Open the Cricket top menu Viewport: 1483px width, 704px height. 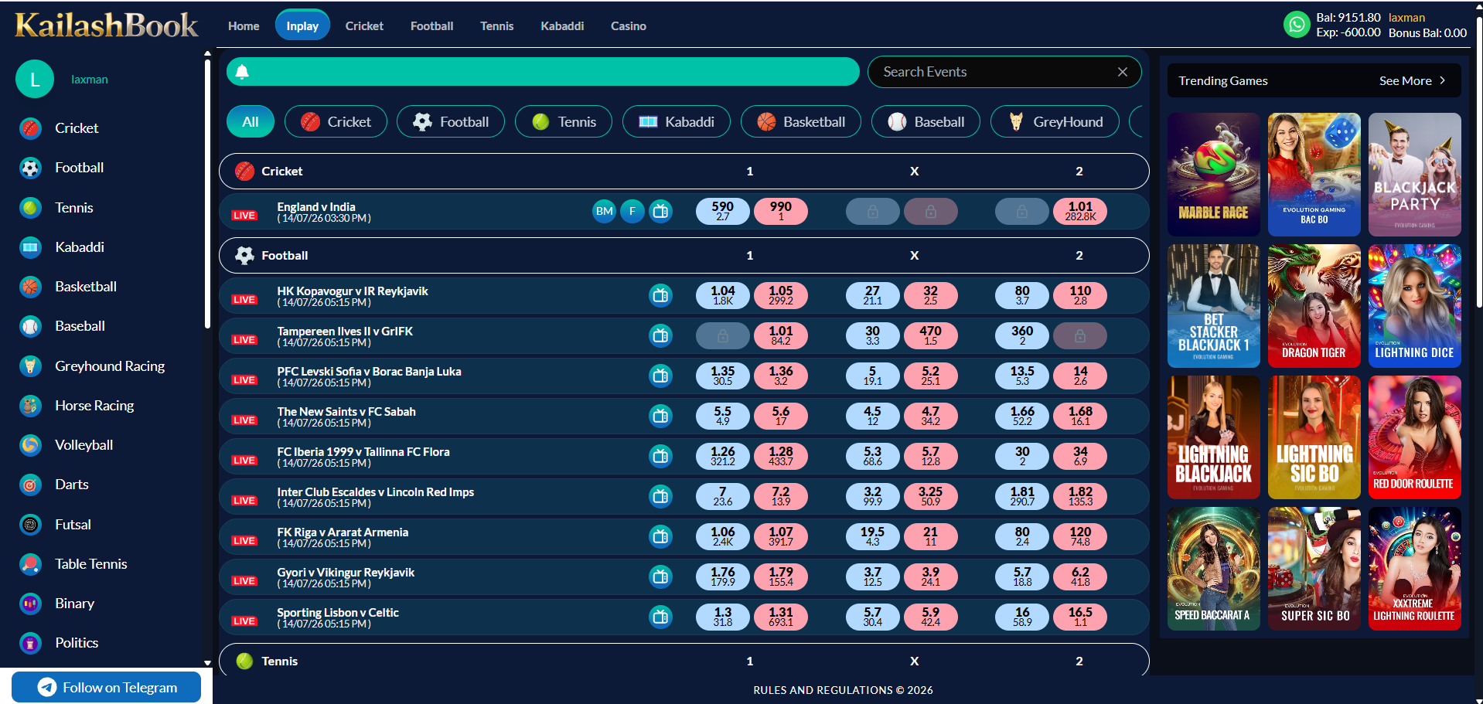pos(364,26)
